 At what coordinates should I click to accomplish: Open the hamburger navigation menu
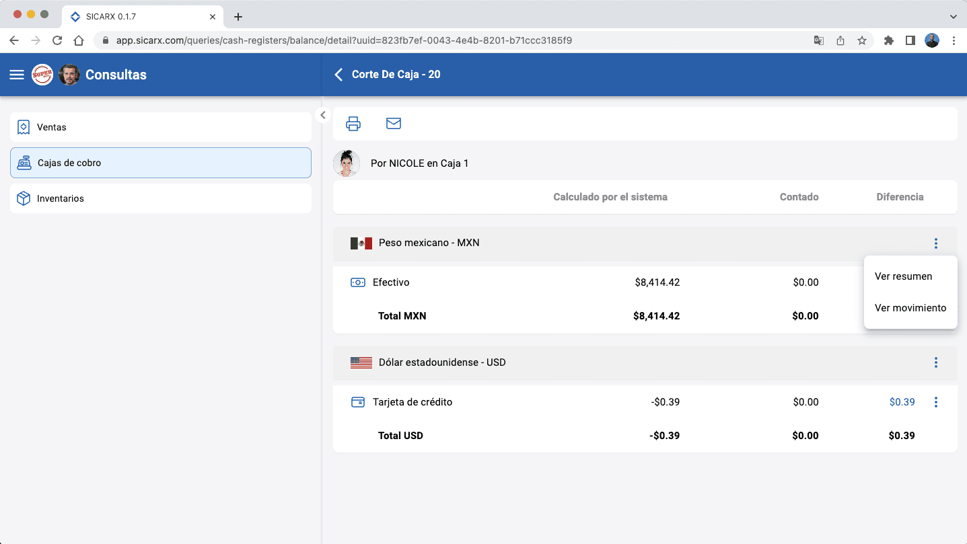17,75
